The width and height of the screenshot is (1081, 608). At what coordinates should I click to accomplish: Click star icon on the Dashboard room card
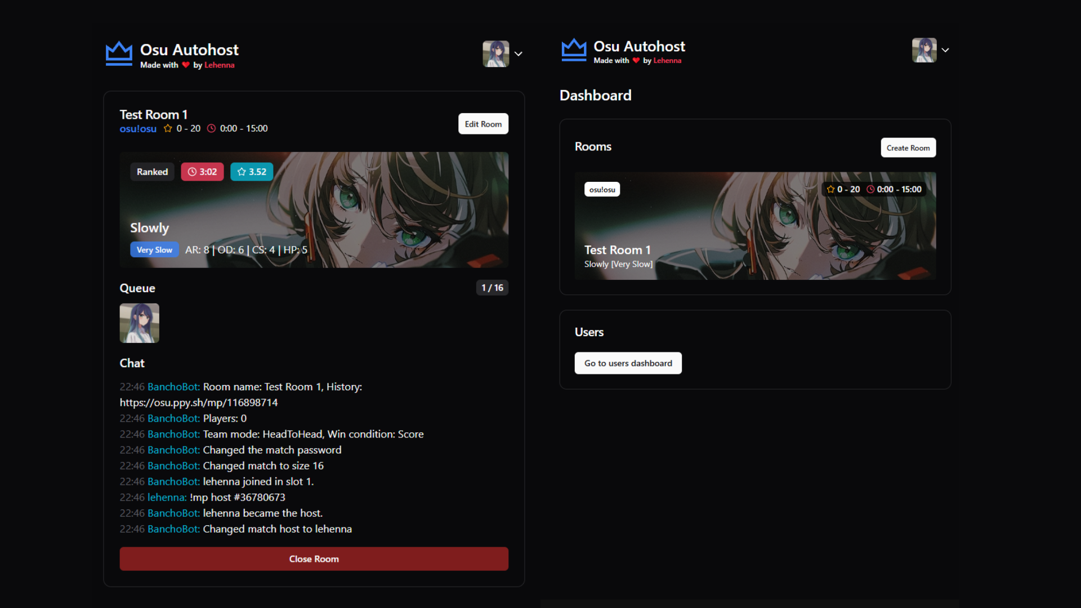[830, 189]
